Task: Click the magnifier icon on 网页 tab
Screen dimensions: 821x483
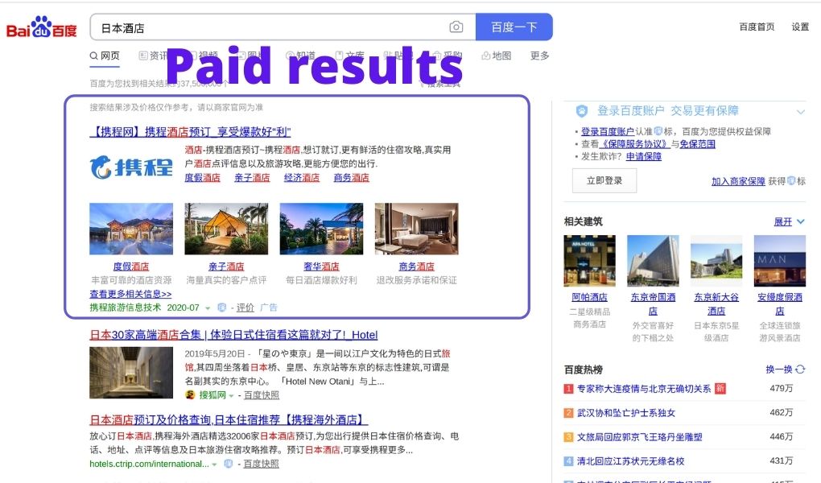Action: click(x=93, y=56)
